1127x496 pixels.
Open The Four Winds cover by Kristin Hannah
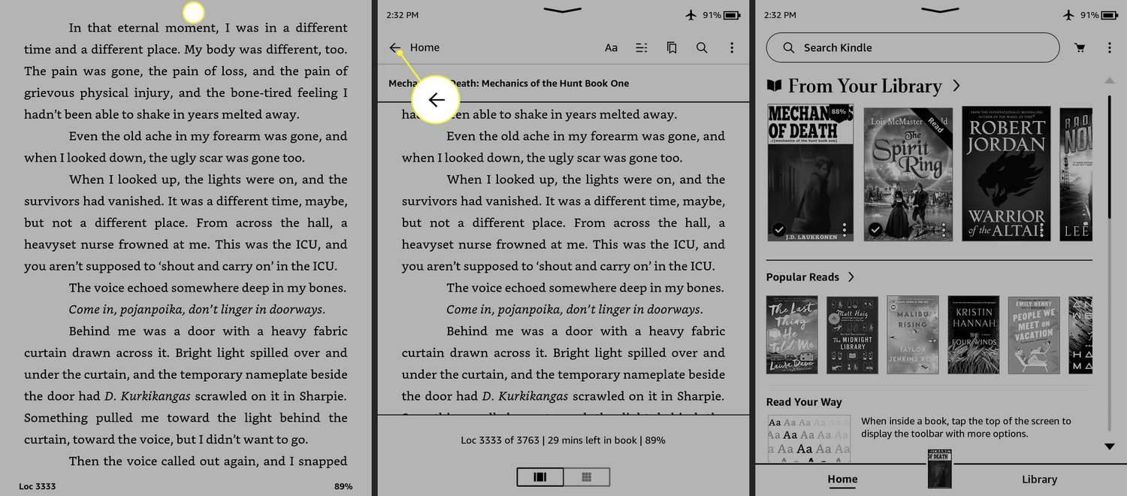[973, 334]
